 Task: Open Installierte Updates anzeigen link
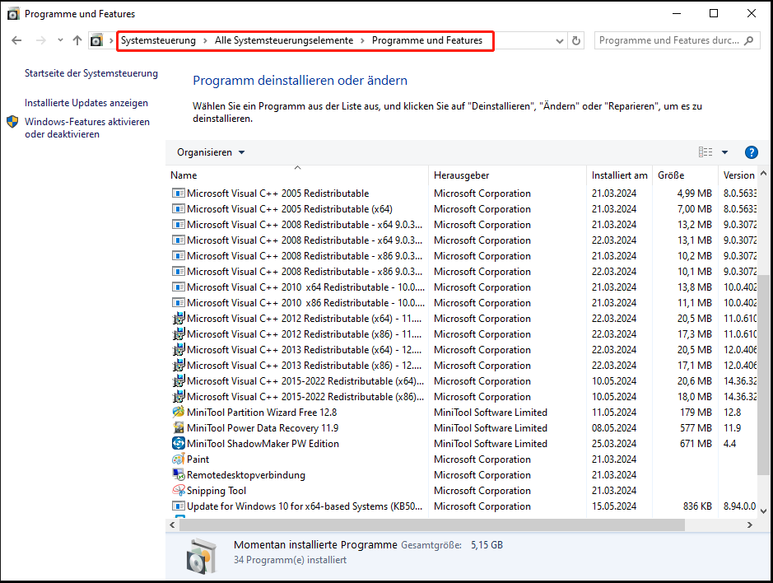point(86,103)
